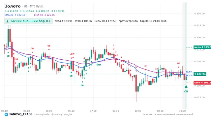Viewport: 211px width, 118px height.
Task: Click the 38,2% Fibonacci level label
Action: point(189,75)
